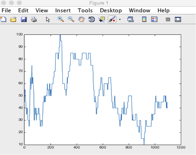
Task: Enable the Data Cursor tool
Action: 102,19
